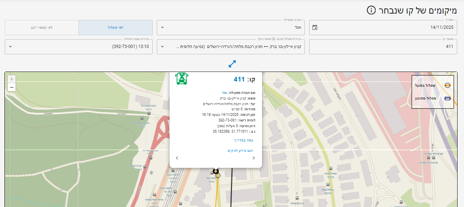This screenshot has height=207, width=464.
Task: Expand the map with the blue arrows icon
Action: click(x=232, y=64)
